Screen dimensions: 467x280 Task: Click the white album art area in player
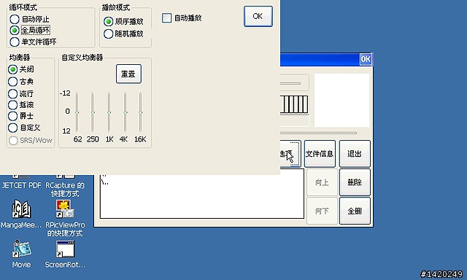pyautogui.click(x=342, y=101)
